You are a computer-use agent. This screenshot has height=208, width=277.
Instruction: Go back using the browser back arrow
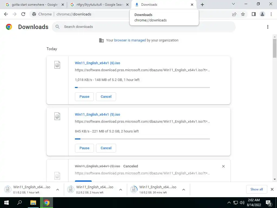pyautogui.click(x=6, y=14)
